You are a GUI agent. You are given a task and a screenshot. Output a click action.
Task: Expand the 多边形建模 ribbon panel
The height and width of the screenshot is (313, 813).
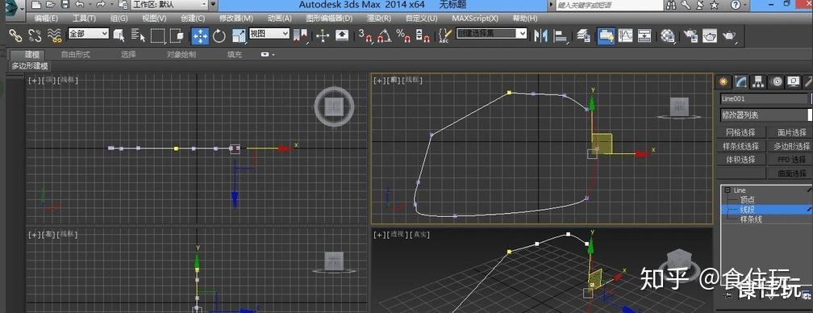pos(30,66)
